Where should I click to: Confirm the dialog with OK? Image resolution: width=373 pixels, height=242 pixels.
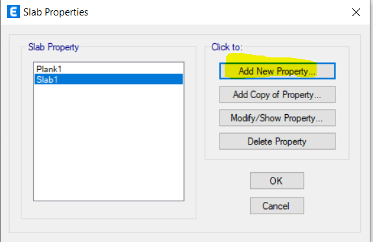(277, 181)
